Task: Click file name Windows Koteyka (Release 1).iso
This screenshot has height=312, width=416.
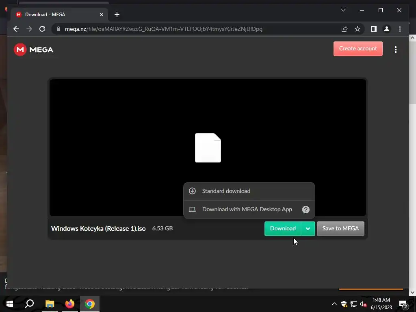Action: 98,228
